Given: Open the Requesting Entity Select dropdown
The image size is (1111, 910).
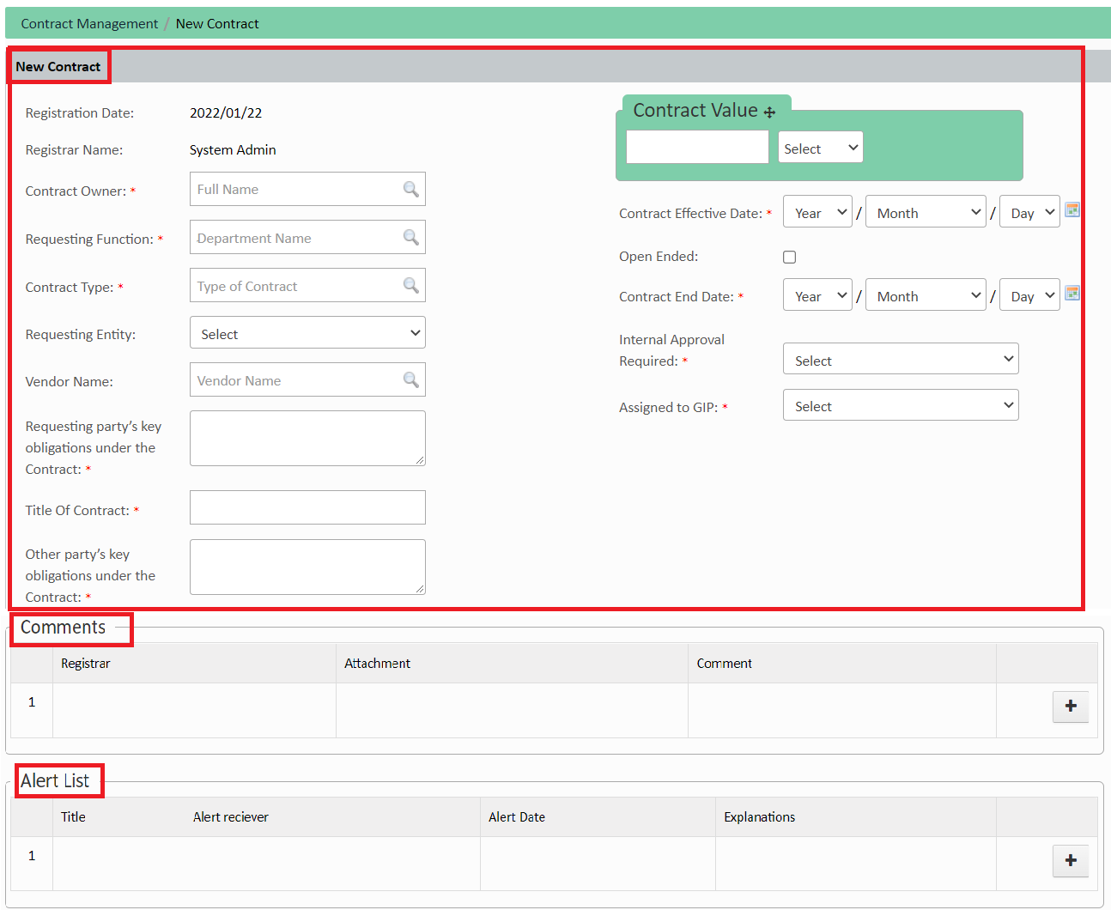Looking at the screenshot, I should [307, 332].
